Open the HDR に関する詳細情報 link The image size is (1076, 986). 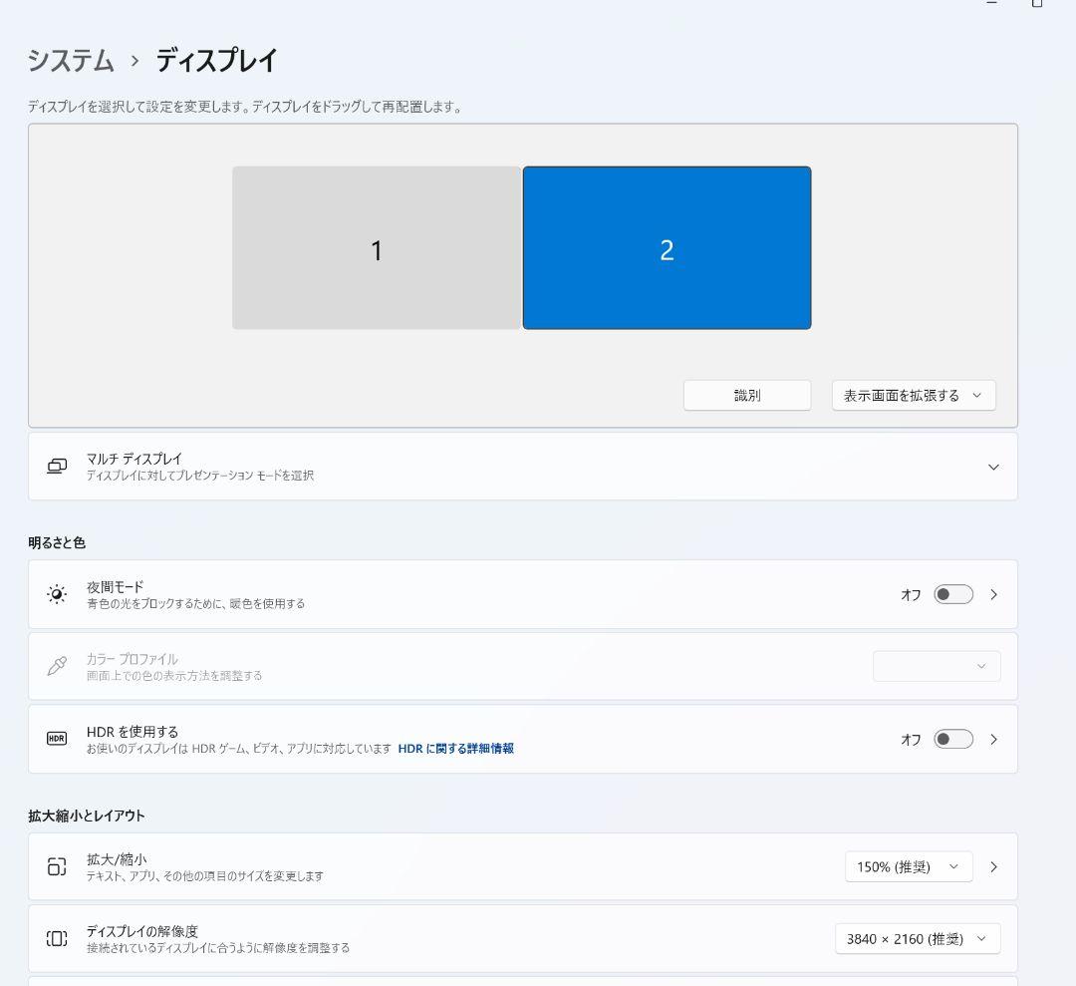[x=457, y=747]
